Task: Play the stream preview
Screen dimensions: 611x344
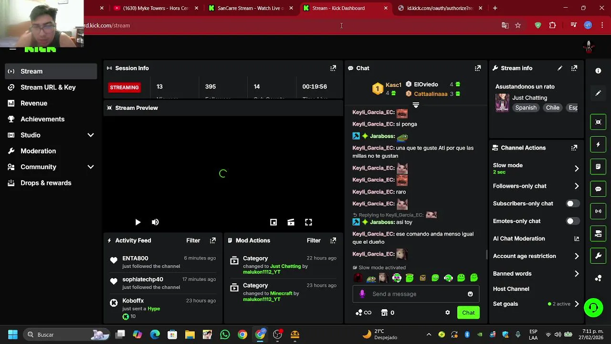Action: pos(137,222)
